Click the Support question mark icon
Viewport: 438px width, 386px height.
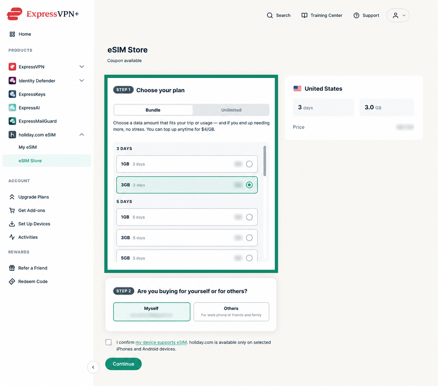[356, 15]
